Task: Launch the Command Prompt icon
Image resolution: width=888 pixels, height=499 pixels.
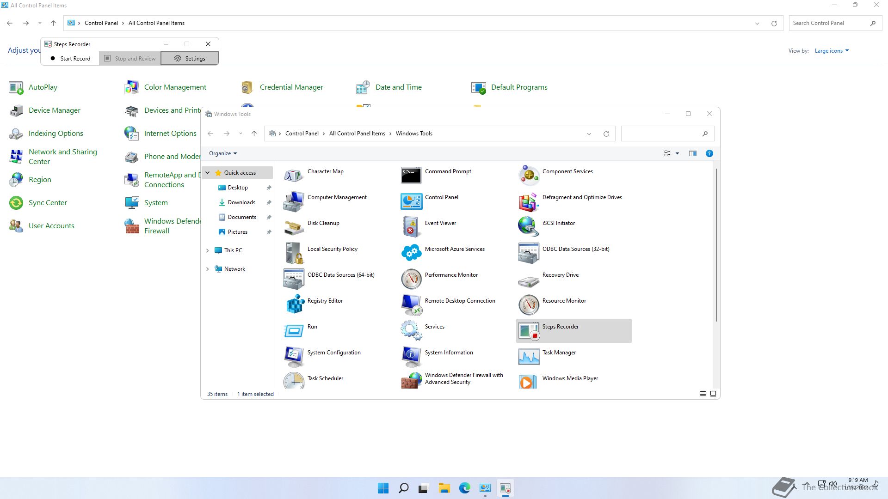Action: tap(411, 175)
